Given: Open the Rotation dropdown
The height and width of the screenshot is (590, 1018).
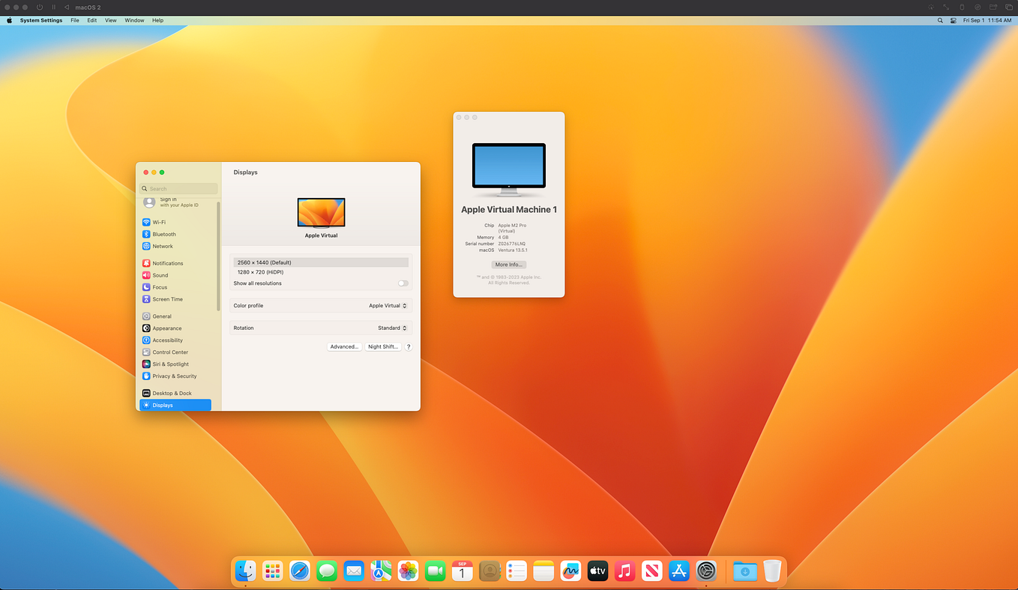Looking at the screenshot, I should click(x=392, y=328).
